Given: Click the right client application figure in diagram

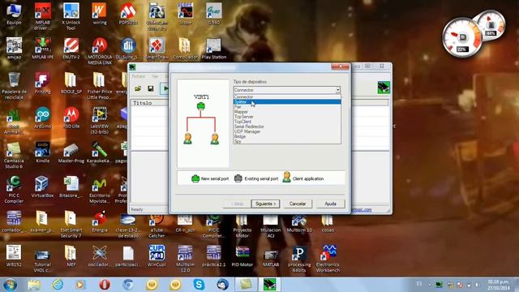Looking at the screenshot, I should tap(214, 139).
